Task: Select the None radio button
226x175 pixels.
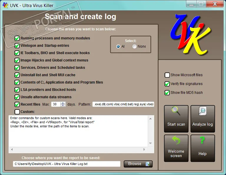Action: 134,46
